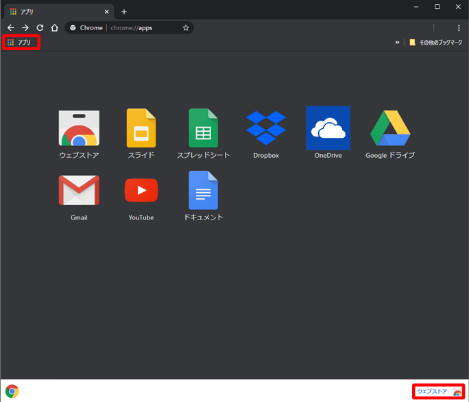
Task: Open the ウェブストア app icon
Action: coord(79,128)
